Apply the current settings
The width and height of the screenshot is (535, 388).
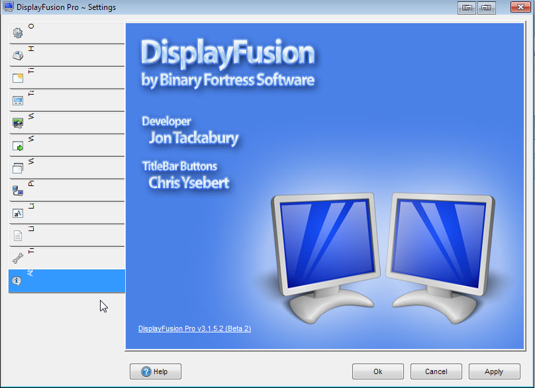(494, 371)
